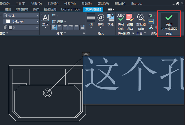Insert a symbol via 符号 icon
The height and width of the screenshot is (125, 185).
click(x=101, y=18)
